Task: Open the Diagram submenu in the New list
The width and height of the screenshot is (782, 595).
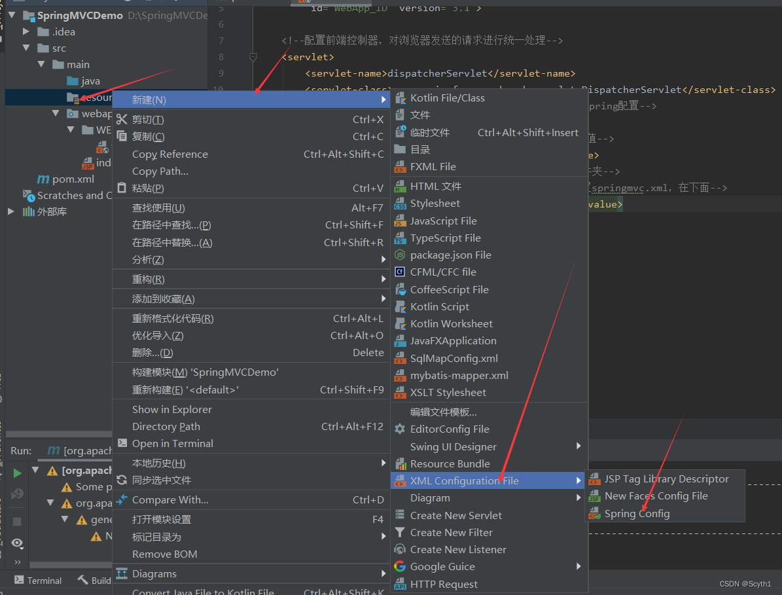Action: tap(489, 497)
